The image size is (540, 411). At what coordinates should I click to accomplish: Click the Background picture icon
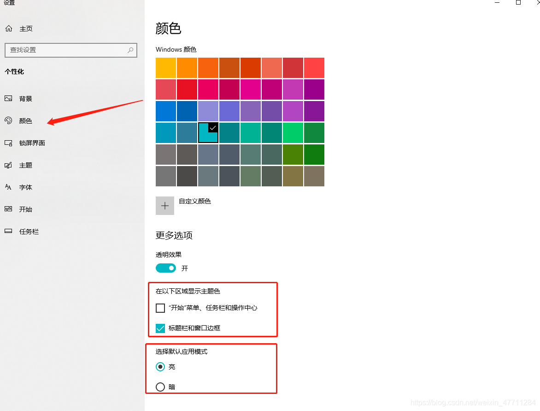click(8, 99)
